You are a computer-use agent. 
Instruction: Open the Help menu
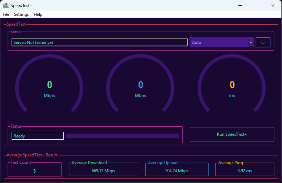pyautogui.click(x=38, y=14)
